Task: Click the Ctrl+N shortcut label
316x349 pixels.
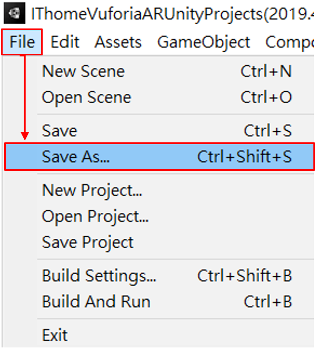Action: 266,71
